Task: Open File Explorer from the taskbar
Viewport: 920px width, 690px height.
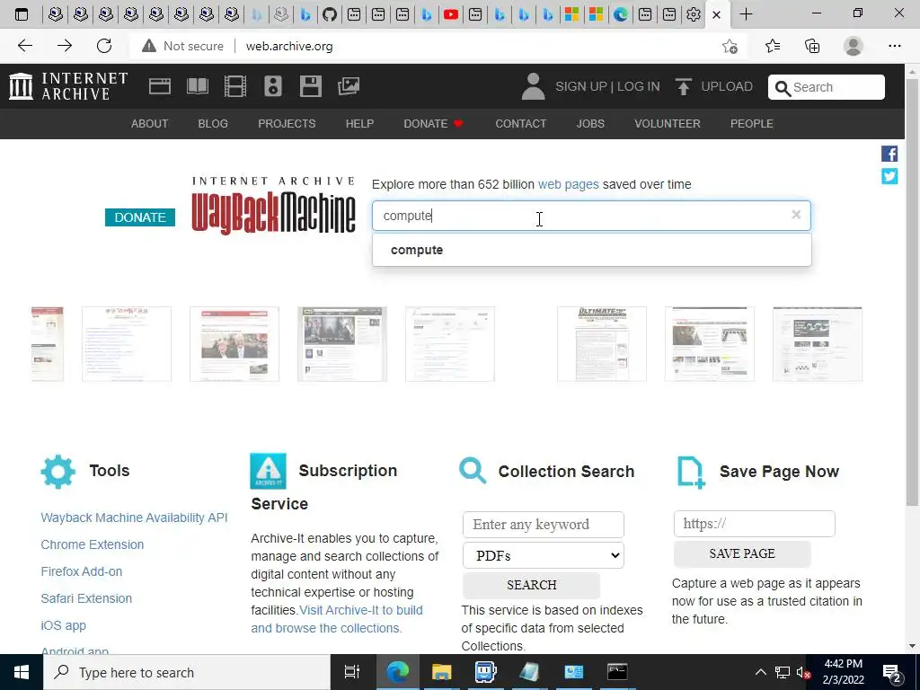Action: (x=441, y=672)
